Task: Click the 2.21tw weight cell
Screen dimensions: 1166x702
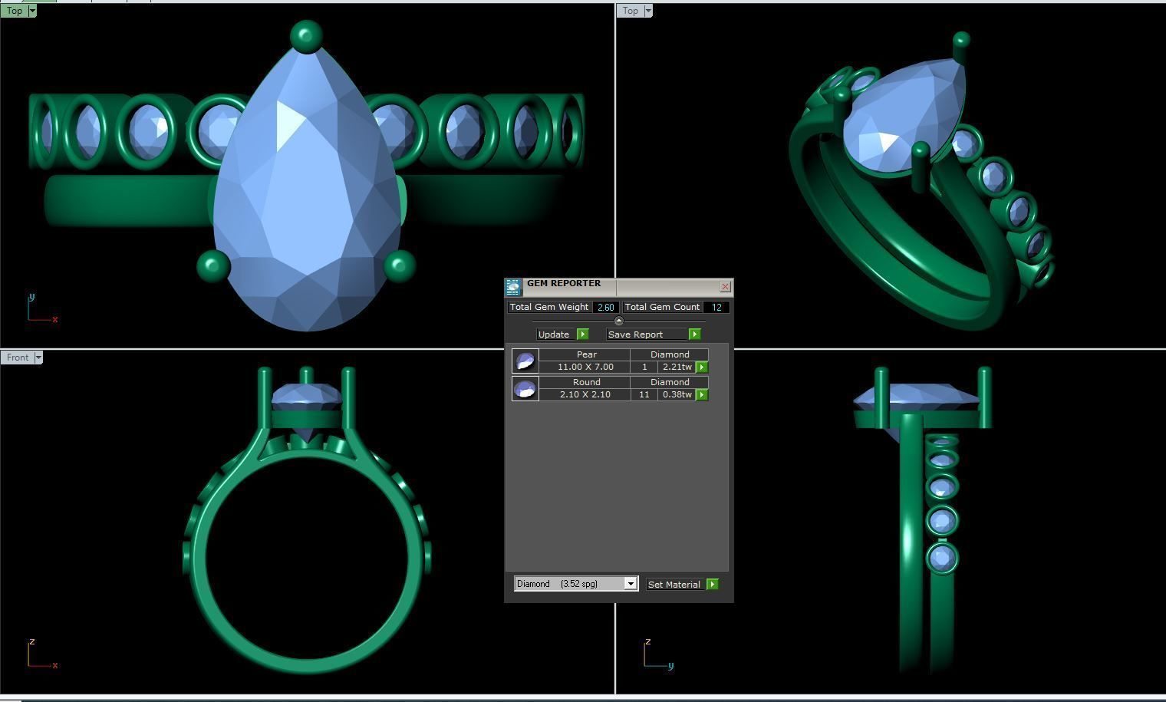Action: point(677,367)
